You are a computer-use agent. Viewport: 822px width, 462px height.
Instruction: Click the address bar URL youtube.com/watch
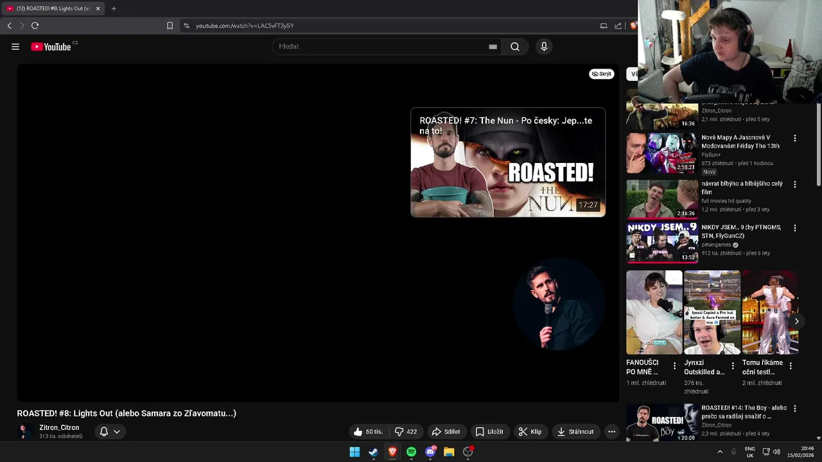coord(245,26)
